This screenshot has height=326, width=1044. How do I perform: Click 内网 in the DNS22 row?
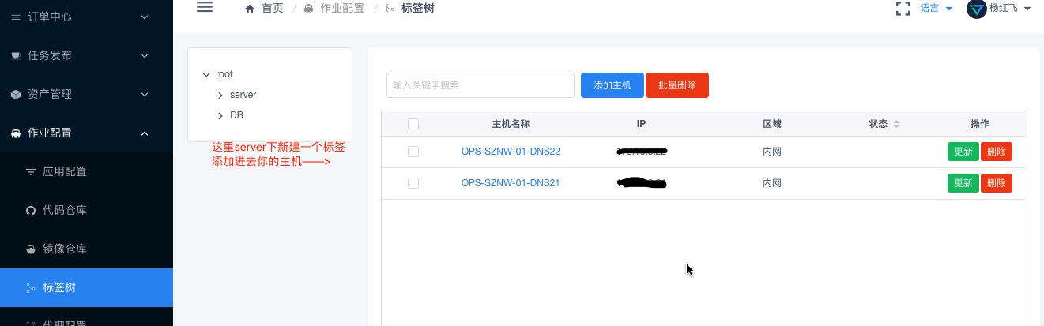(772, 152)
